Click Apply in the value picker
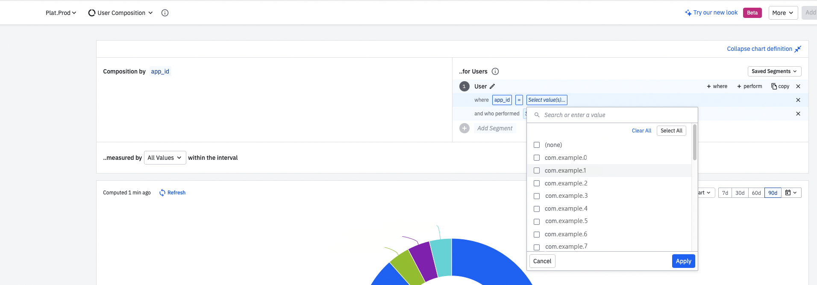 [683, 261]
